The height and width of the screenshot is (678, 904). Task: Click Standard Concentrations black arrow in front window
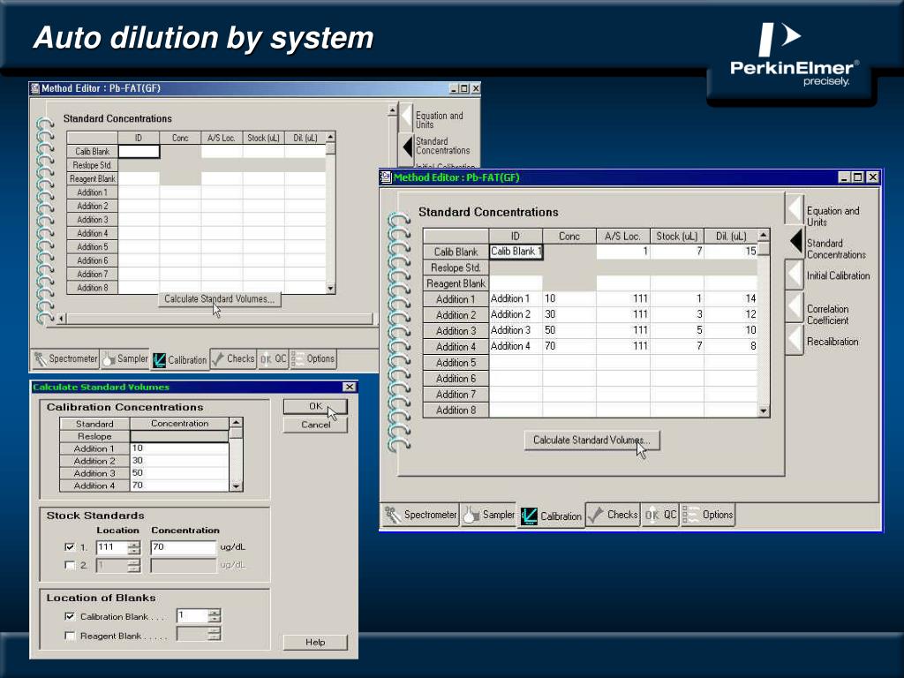pyautogui.click(x=795, y=241)
